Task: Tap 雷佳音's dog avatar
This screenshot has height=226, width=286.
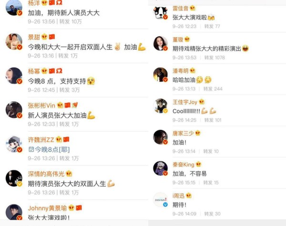Action: pos(161,12)
